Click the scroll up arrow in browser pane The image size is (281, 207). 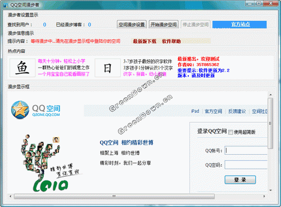(x=270, y=94)
